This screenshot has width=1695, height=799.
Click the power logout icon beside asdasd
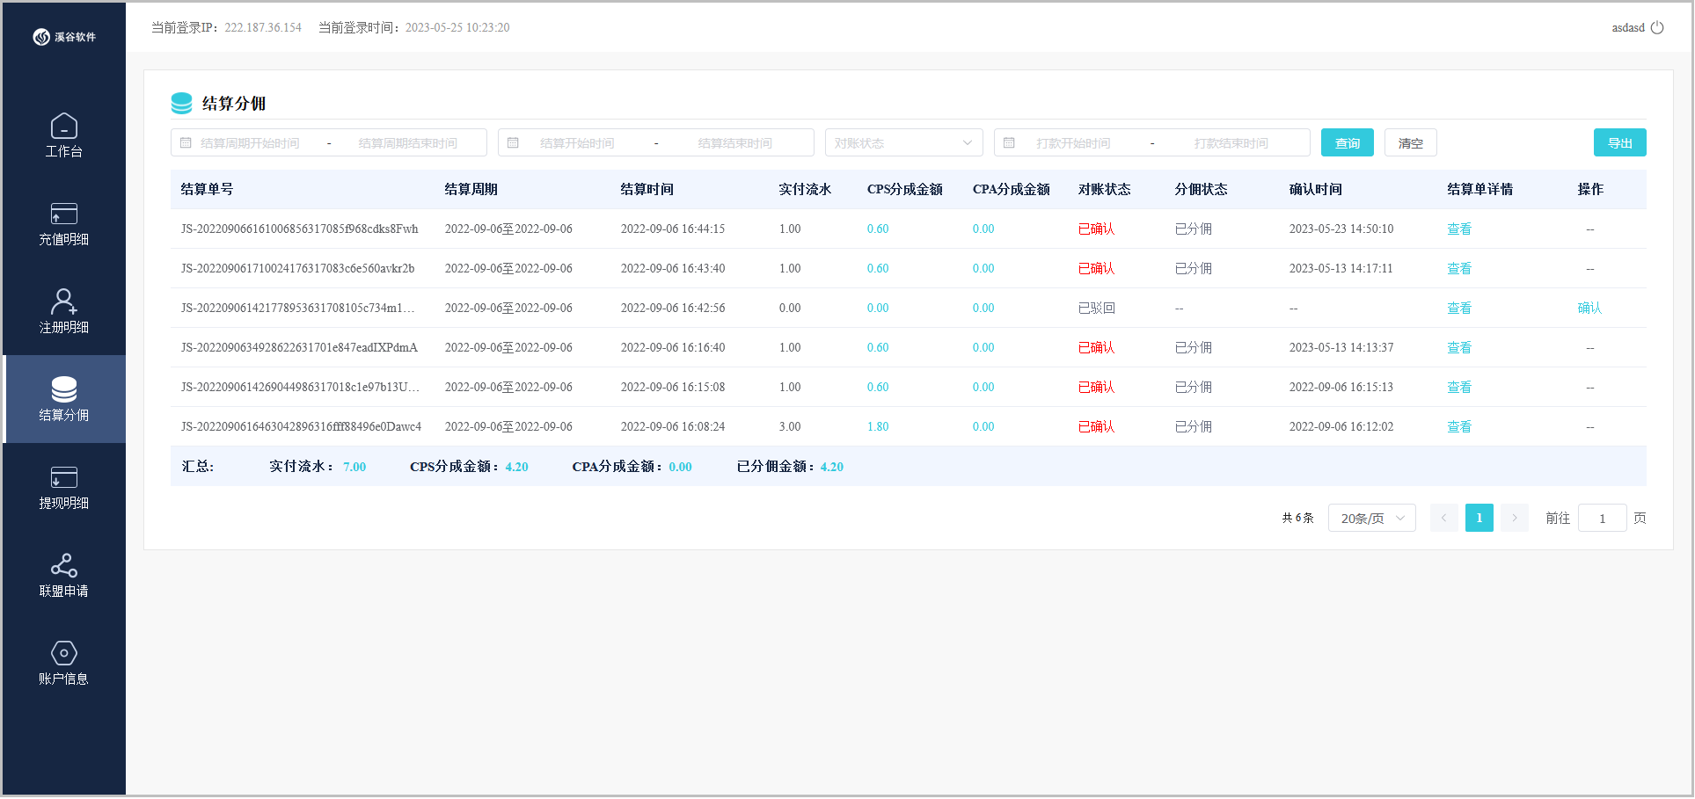point(1657,27)
